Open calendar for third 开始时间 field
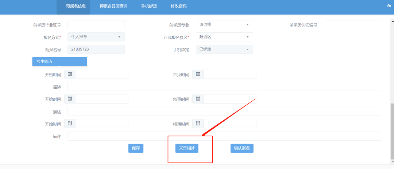 tap(70, 124)
